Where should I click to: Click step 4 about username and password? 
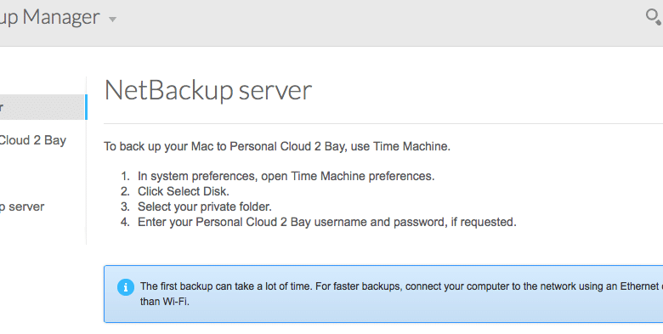327,222
